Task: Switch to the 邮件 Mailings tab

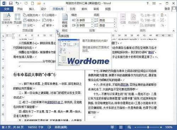Action: (x=84, y=9)
